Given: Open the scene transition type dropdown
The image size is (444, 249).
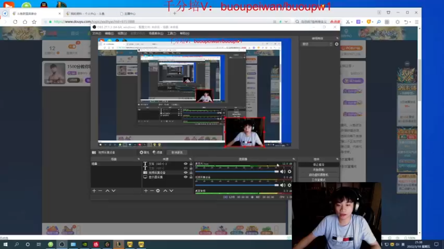Looking at the screenshot, I should point(317,44).
